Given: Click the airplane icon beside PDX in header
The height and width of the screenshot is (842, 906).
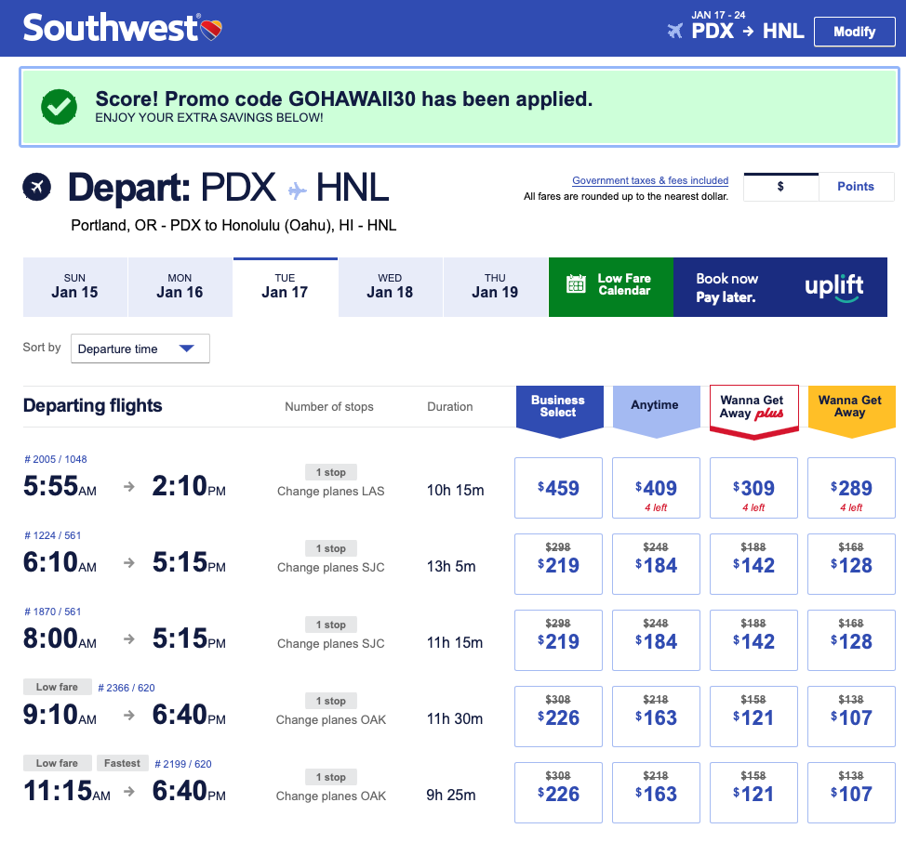Looking at the screenshot, I should tap(675, 31).
